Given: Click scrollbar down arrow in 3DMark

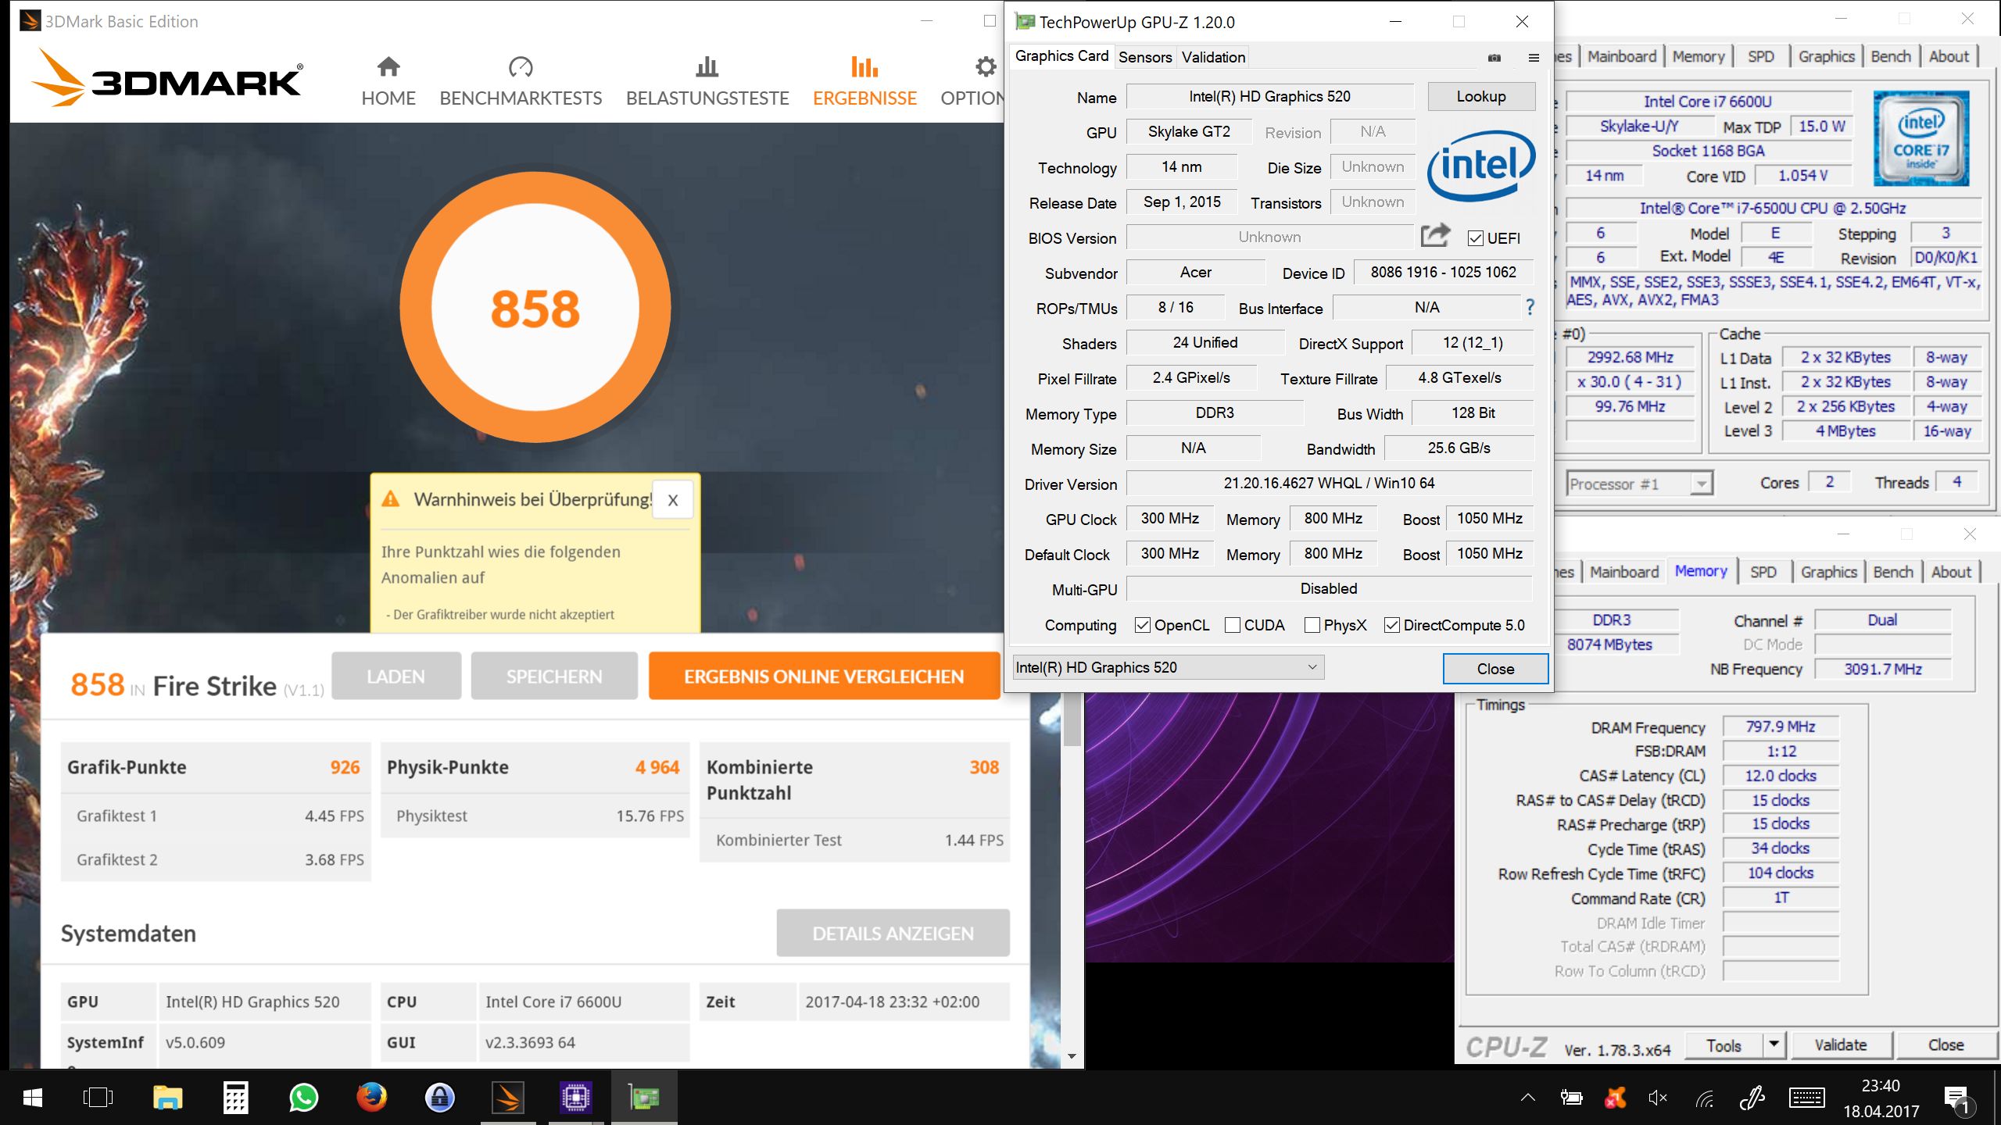Looking at the screenshot, I should point(1072,1056).
